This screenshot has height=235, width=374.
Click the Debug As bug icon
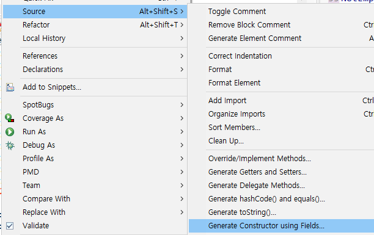10,145
